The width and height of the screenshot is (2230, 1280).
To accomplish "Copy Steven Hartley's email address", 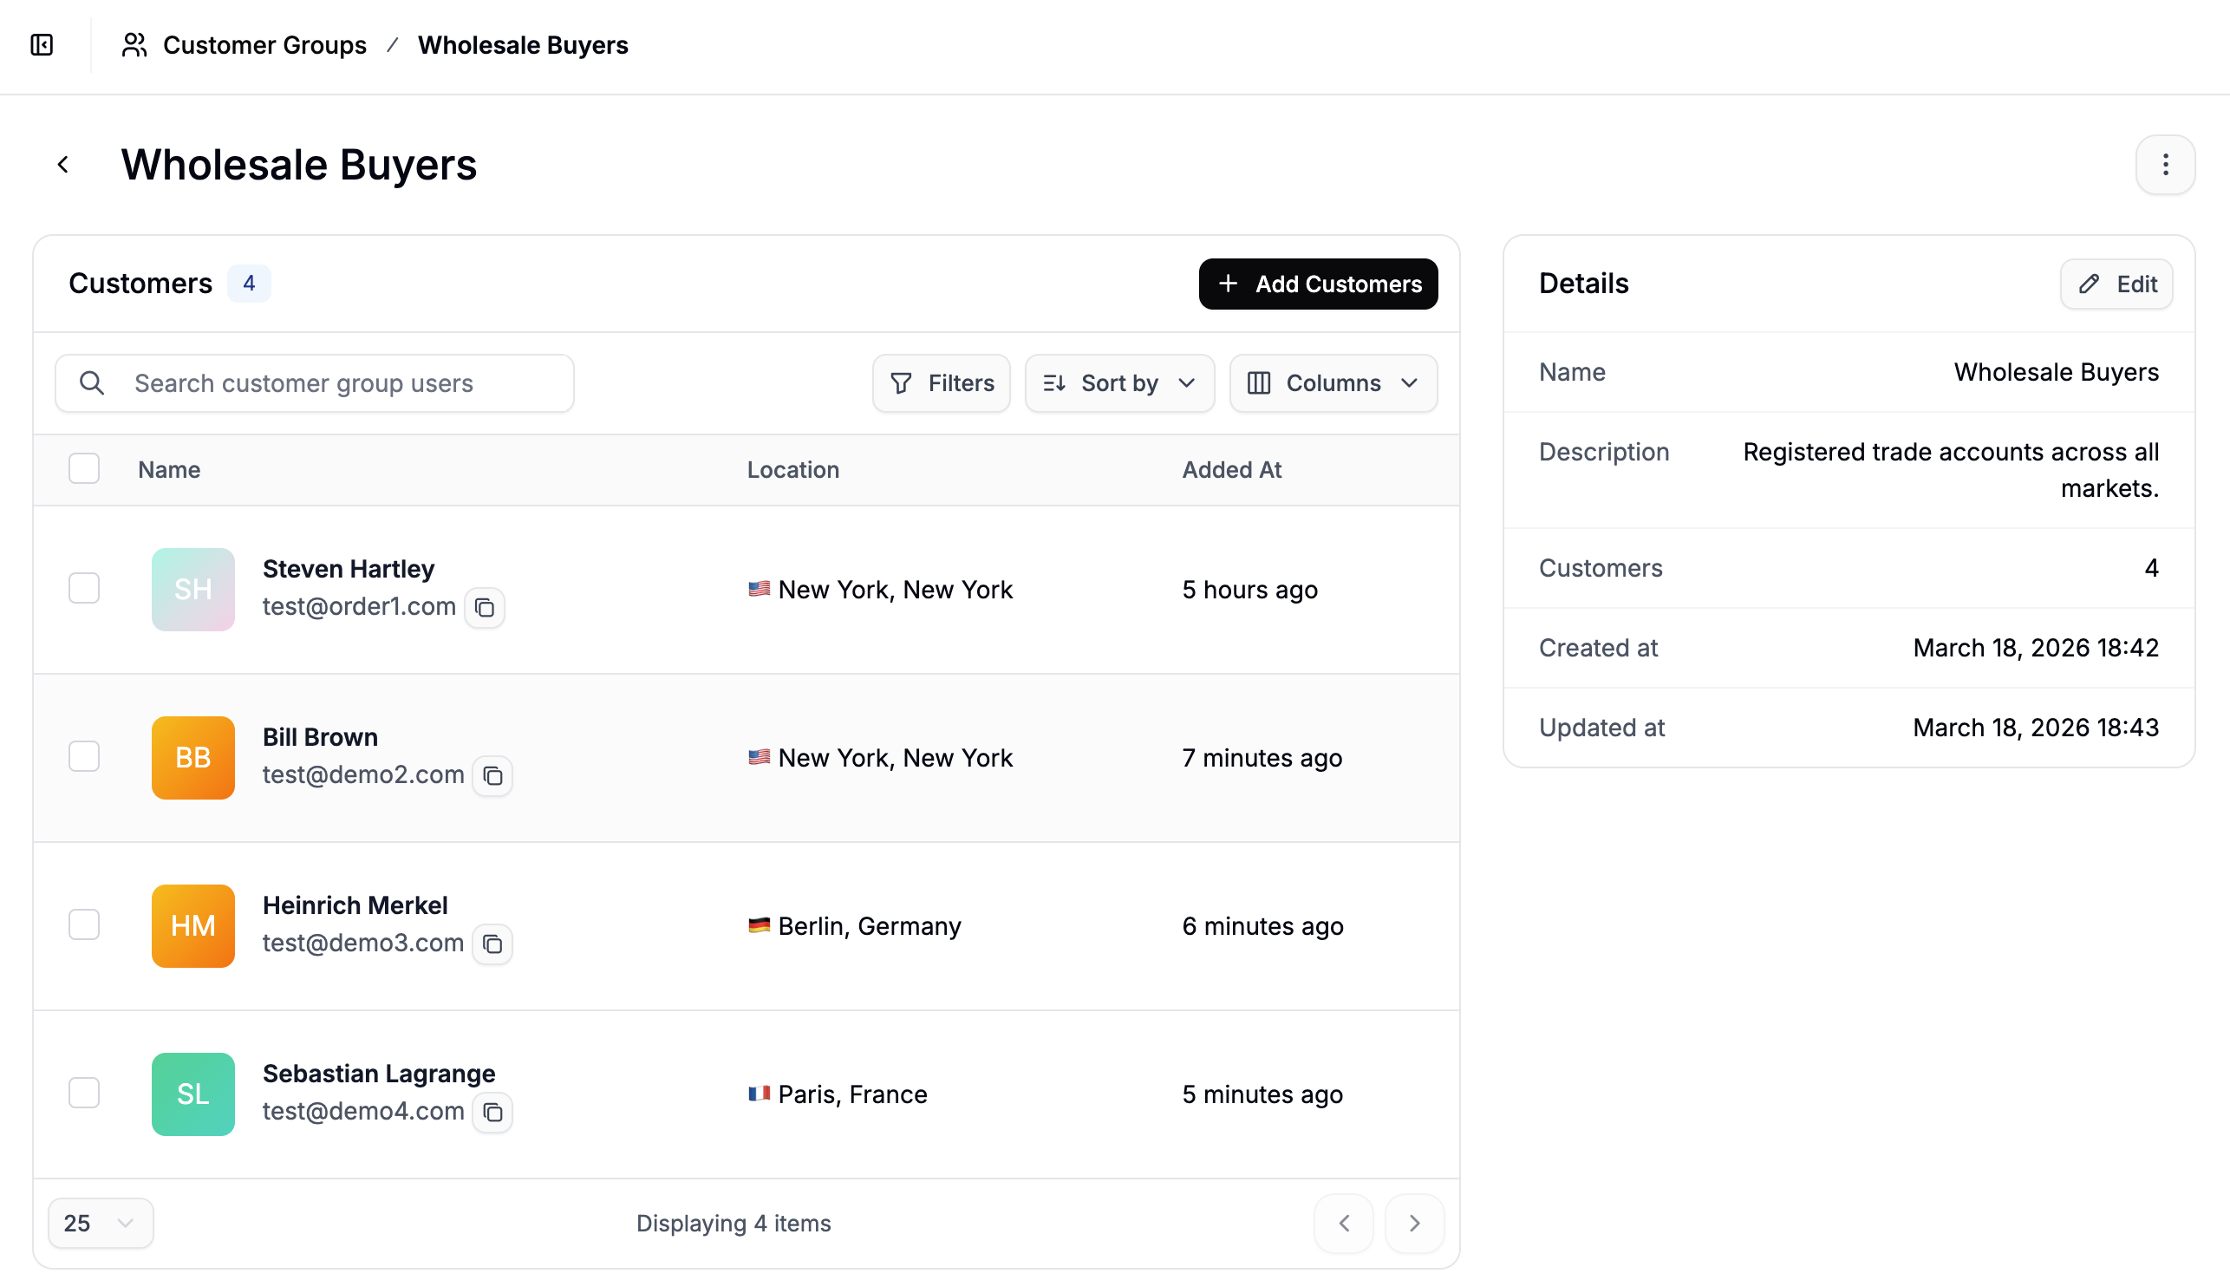I will pos(484,607).
